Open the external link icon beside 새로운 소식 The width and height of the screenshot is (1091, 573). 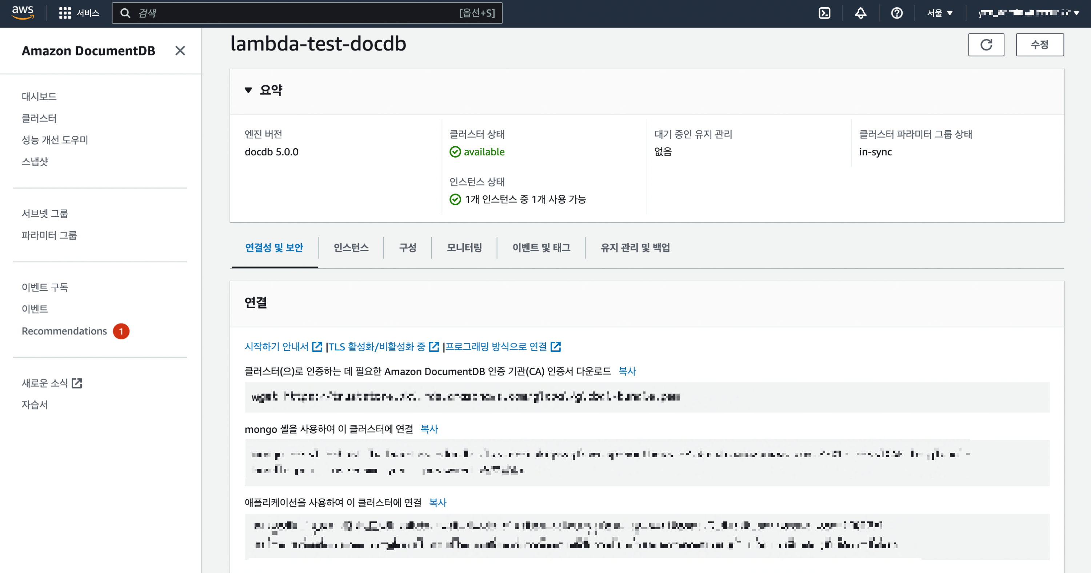(77, 383)
